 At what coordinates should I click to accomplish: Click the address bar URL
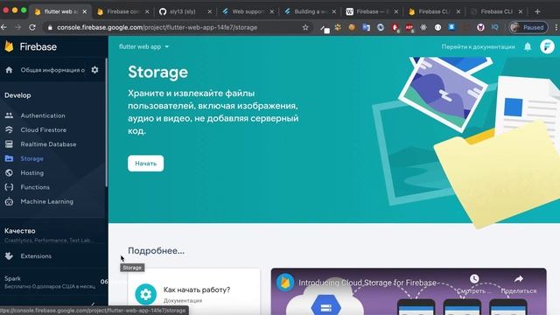[157, 27]
